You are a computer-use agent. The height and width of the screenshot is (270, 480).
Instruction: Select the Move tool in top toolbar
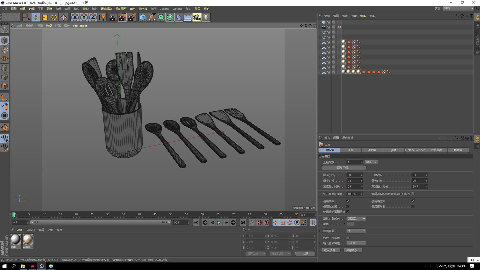(x=36, y=17)
